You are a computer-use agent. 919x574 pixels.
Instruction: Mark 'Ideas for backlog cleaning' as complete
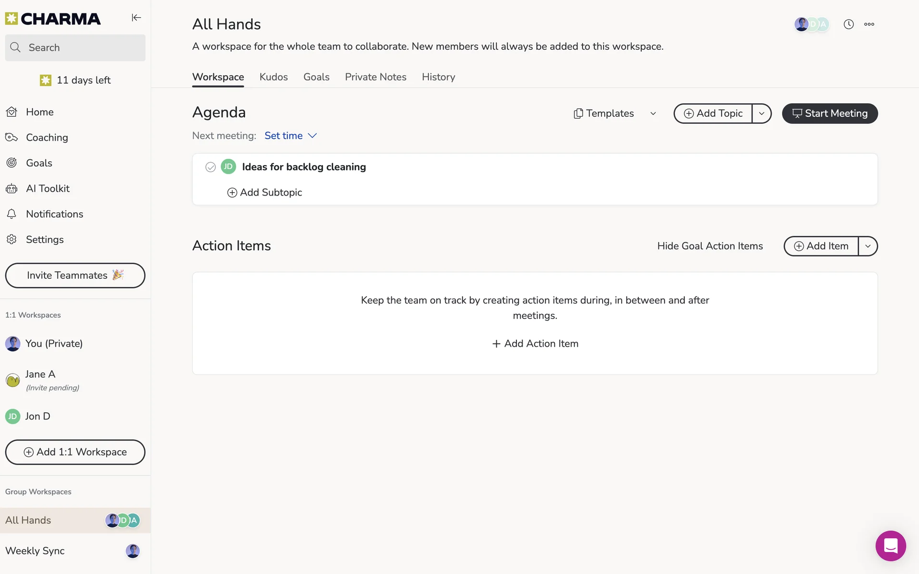coord(210,167)
